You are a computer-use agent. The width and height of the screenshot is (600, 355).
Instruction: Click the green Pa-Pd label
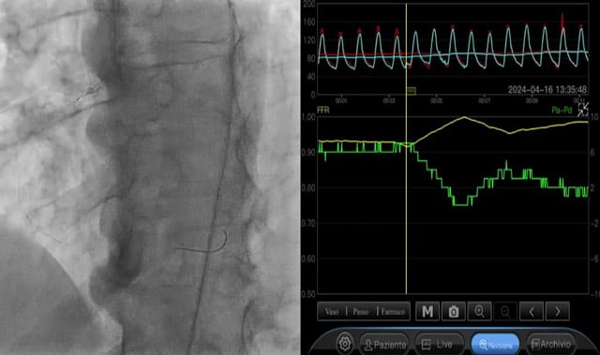click(x=562, y=110)
